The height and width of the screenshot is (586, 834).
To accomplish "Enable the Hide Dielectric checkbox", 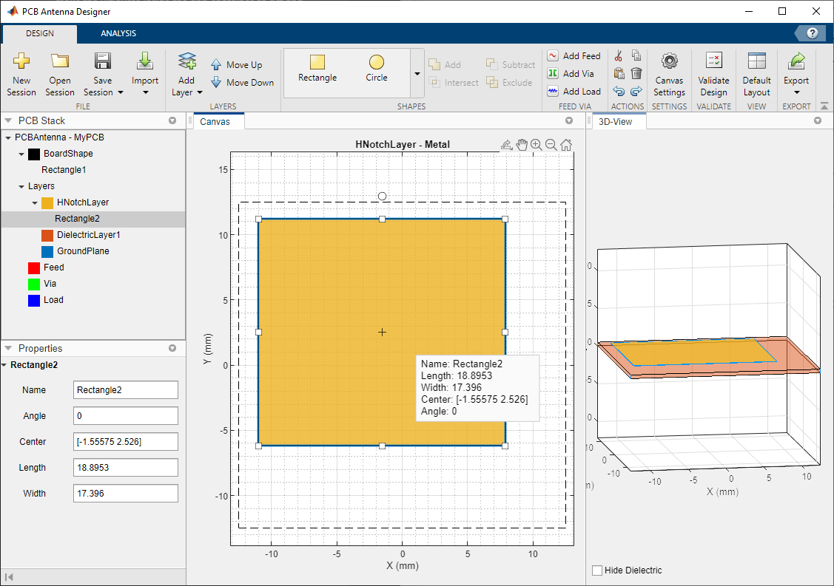I will click(597, 570).
